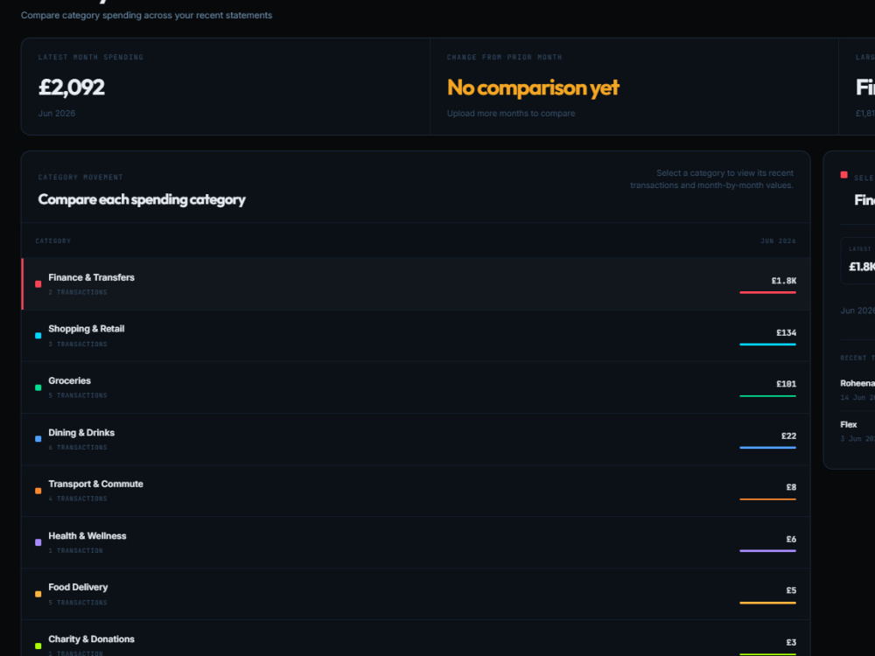The width and height of the screenshot is (875, 656).
Task: Click the green Groceries amount bar
Action: tap(768, 396)
